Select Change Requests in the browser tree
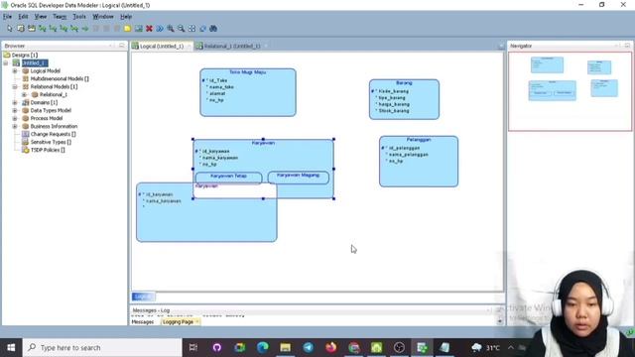 (x=53, y=134)
